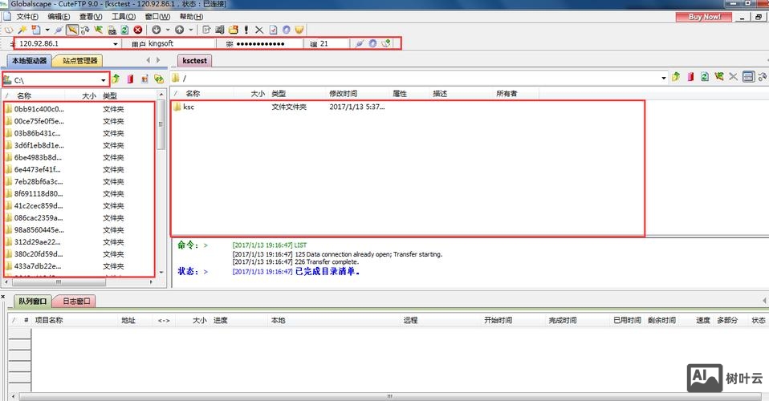The width and height of the screenshot is (769, 401).
Task: Sort remote files by 修改时间 column
Action: click(x=344, y=94)
